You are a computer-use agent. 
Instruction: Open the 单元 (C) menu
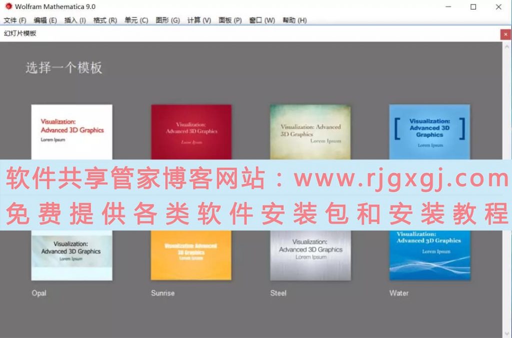pos(136,20)
